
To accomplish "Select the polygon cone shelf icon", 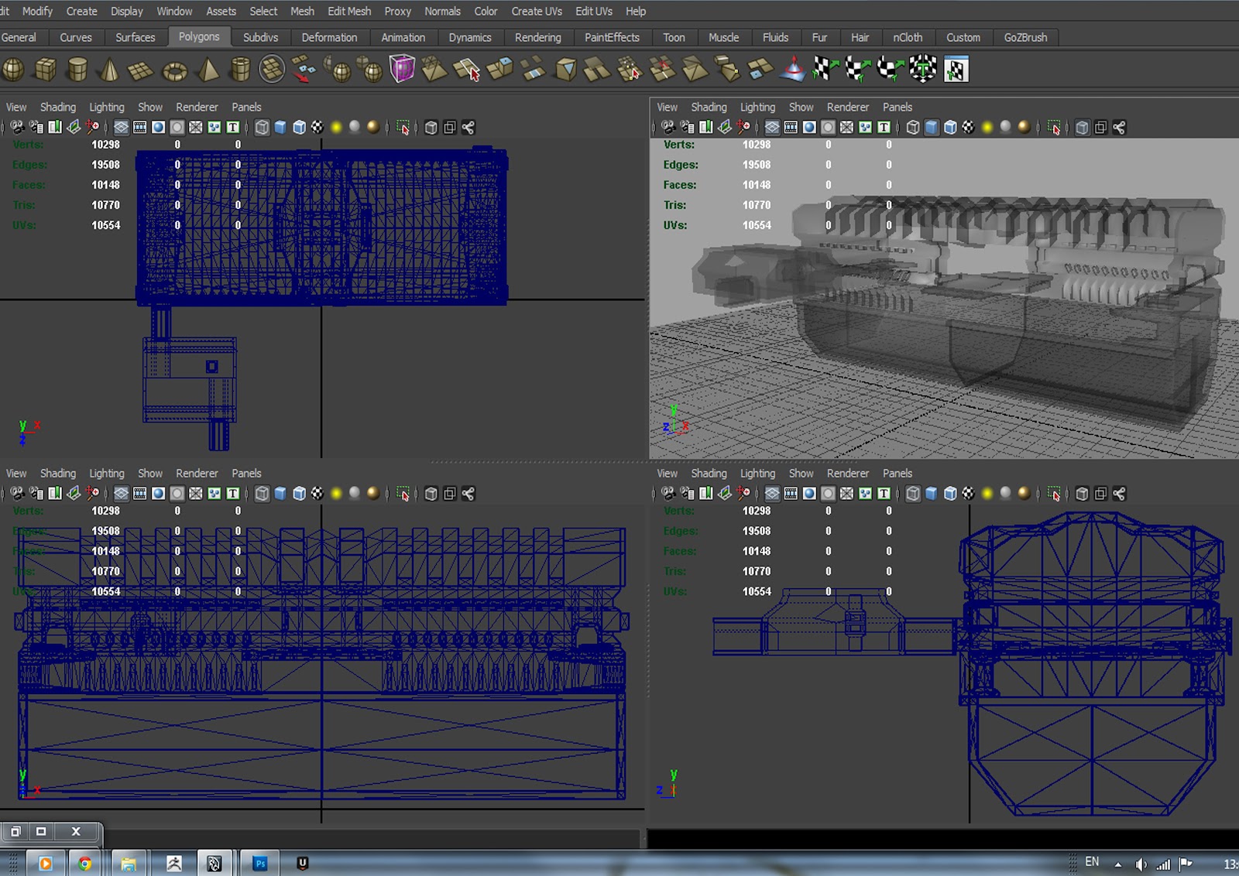I will (109, 70).
